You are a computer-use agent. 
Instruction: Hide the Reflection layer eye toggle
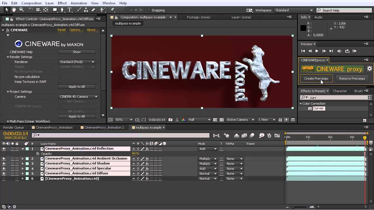[4, 149]
